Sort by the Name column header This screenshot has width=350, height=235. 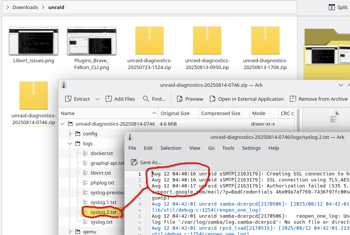coord(108,113)
